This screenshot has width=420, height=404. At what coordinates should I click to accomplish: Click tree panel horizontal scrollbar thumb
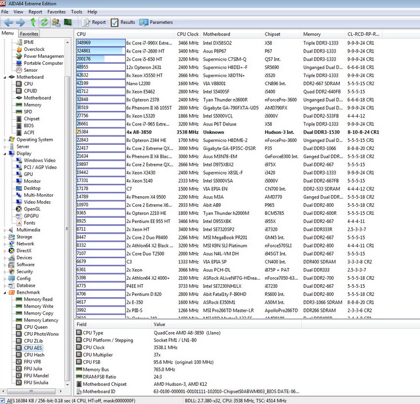click(x=31, y=391)
